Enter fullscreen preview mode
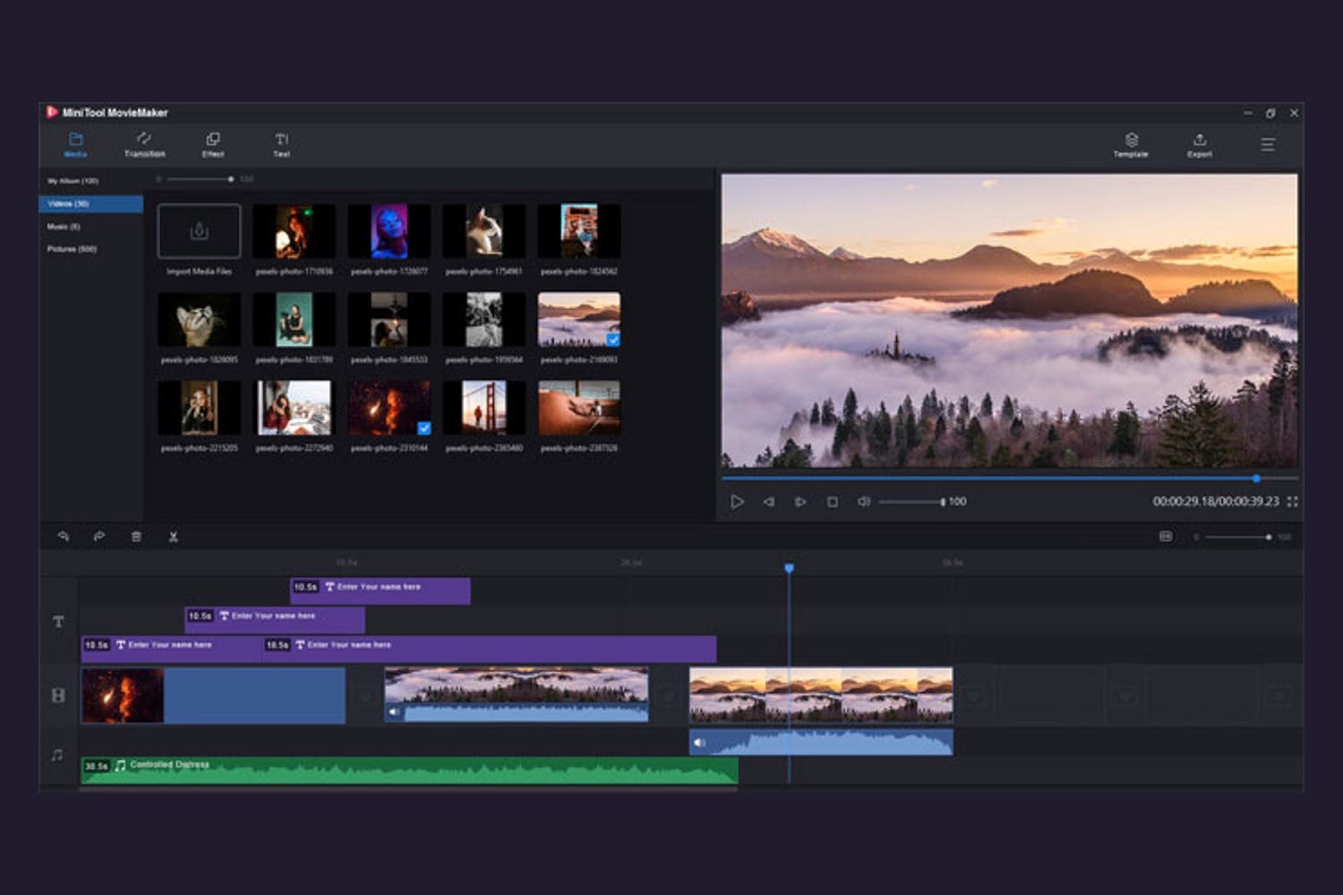This screenshot has width=1343, height=895. coord(1292,502)
